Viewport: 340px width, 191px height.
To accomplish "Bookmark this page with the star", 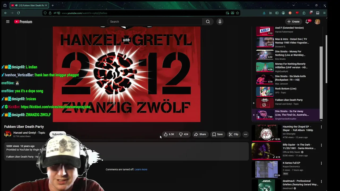I will pyautogui.click(x=237, y=13).
